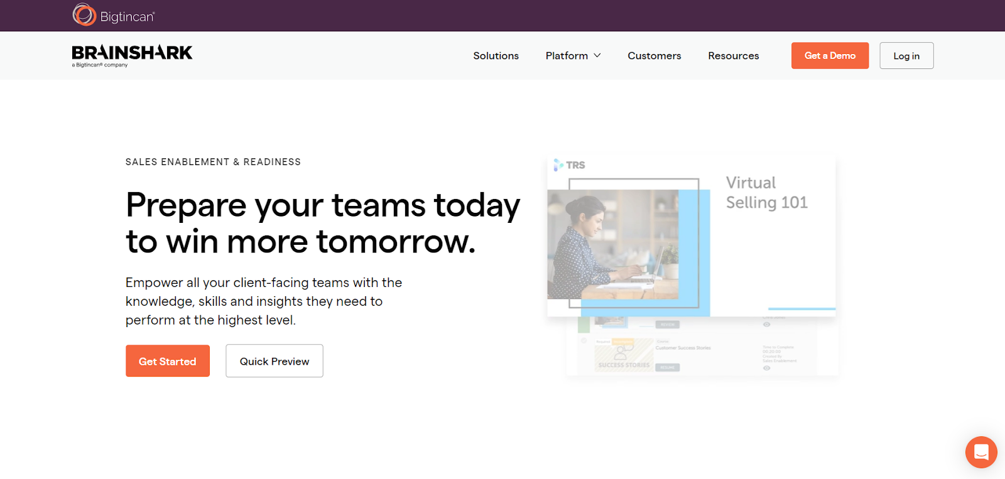Click the Platform menu label

click(567, 56)
